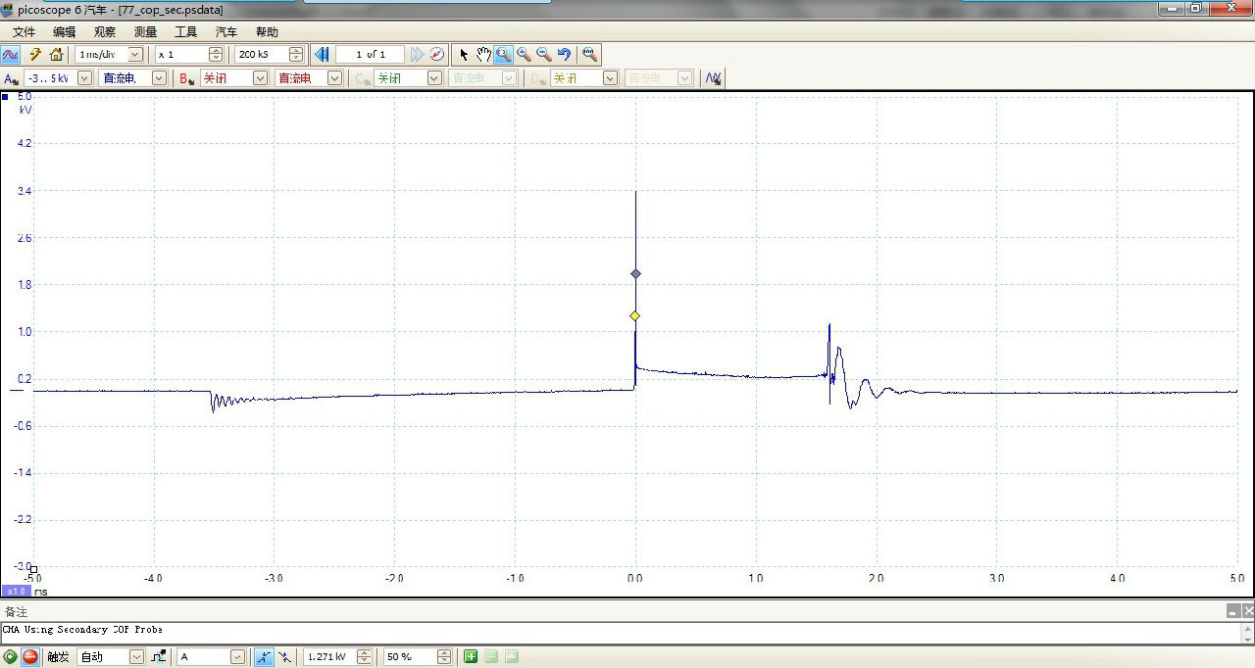Open the math channels icon
The image size is (1255, 668).
714,78
